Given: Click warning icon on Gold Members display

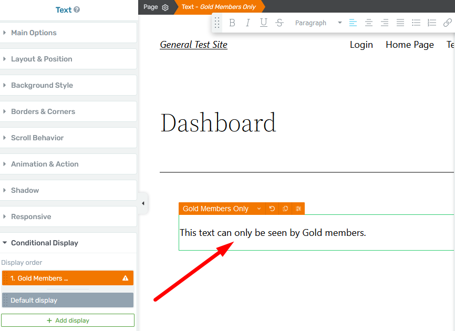Looking at the screenshot, I should [126, 278].
